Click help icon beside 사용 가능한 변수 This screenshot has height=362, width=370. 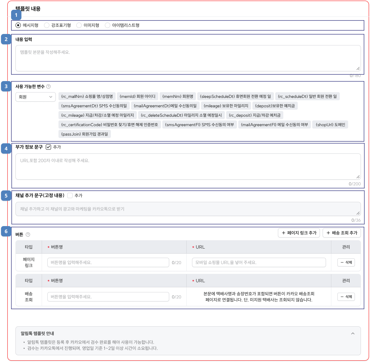tap(48, 86)
